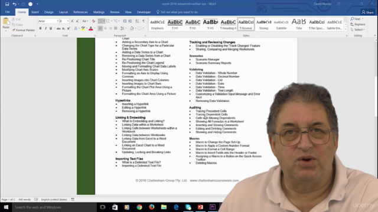
Task: Switch to the References tab
Action: (x=80, y=12)
